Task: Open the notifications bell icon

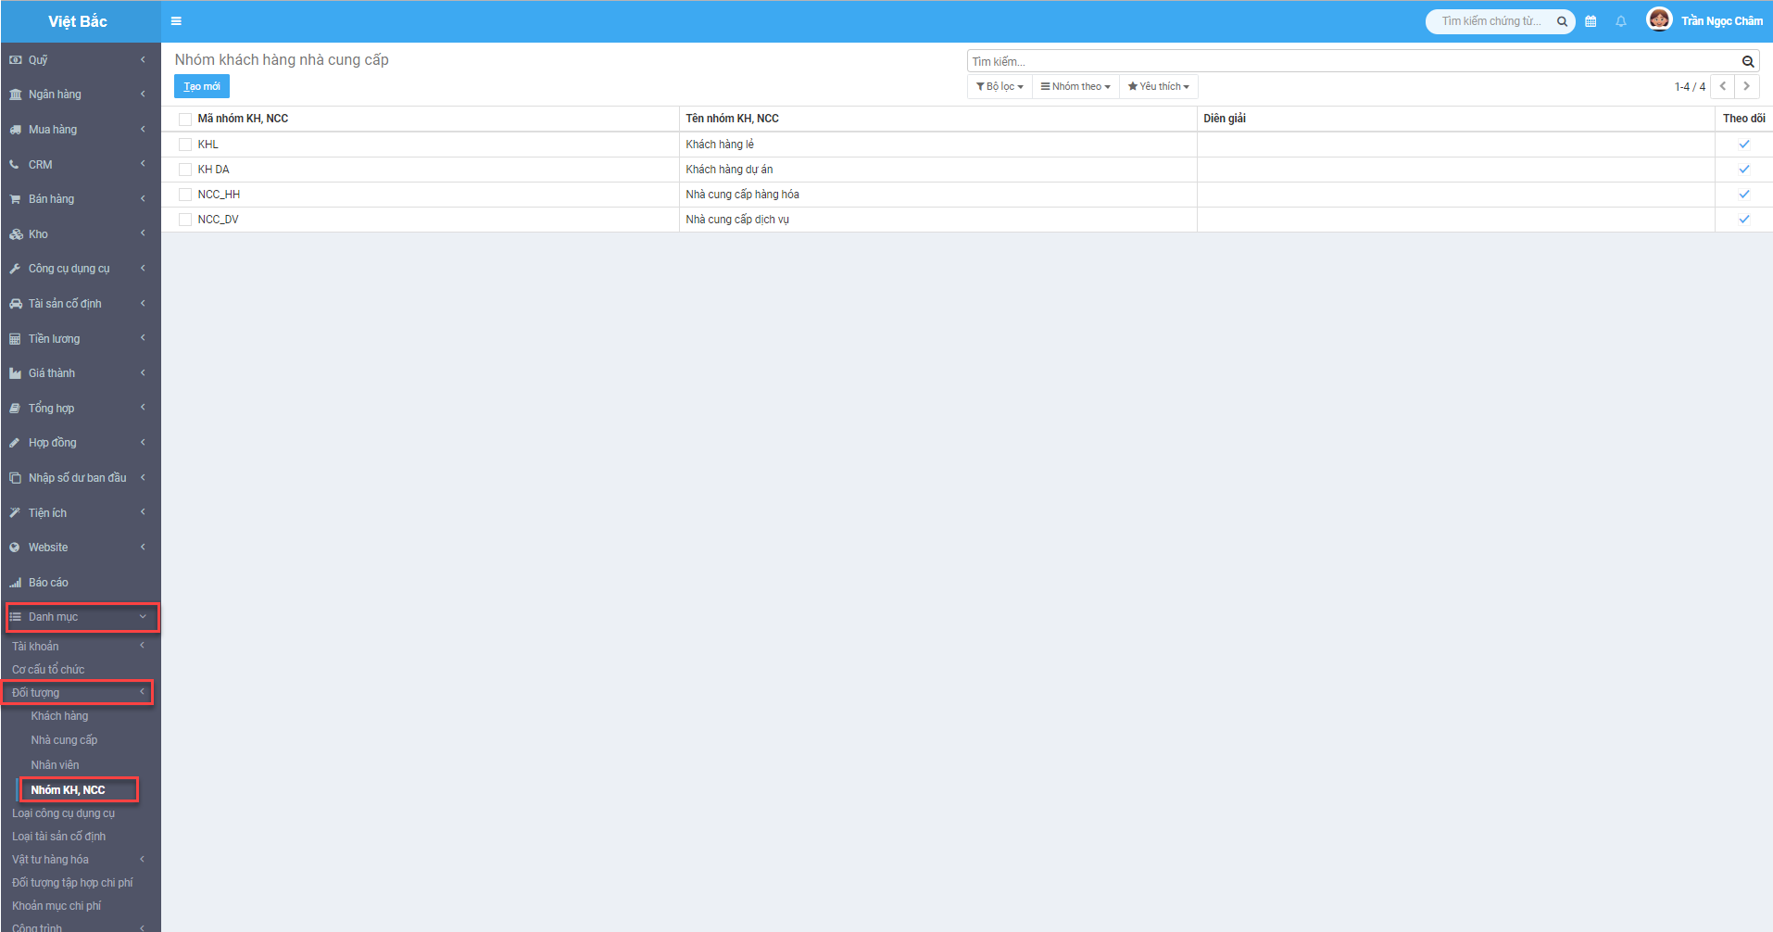Action: pos(1621,21)
